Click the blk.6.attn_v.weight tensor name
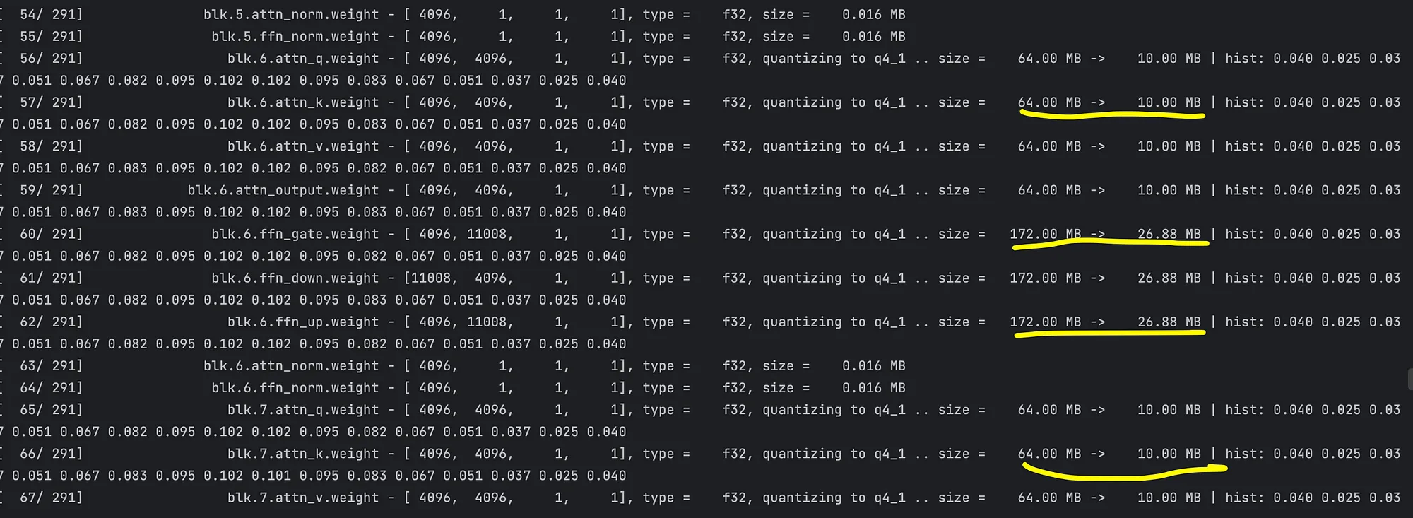 pyautogui.click(x=303, y=146)
